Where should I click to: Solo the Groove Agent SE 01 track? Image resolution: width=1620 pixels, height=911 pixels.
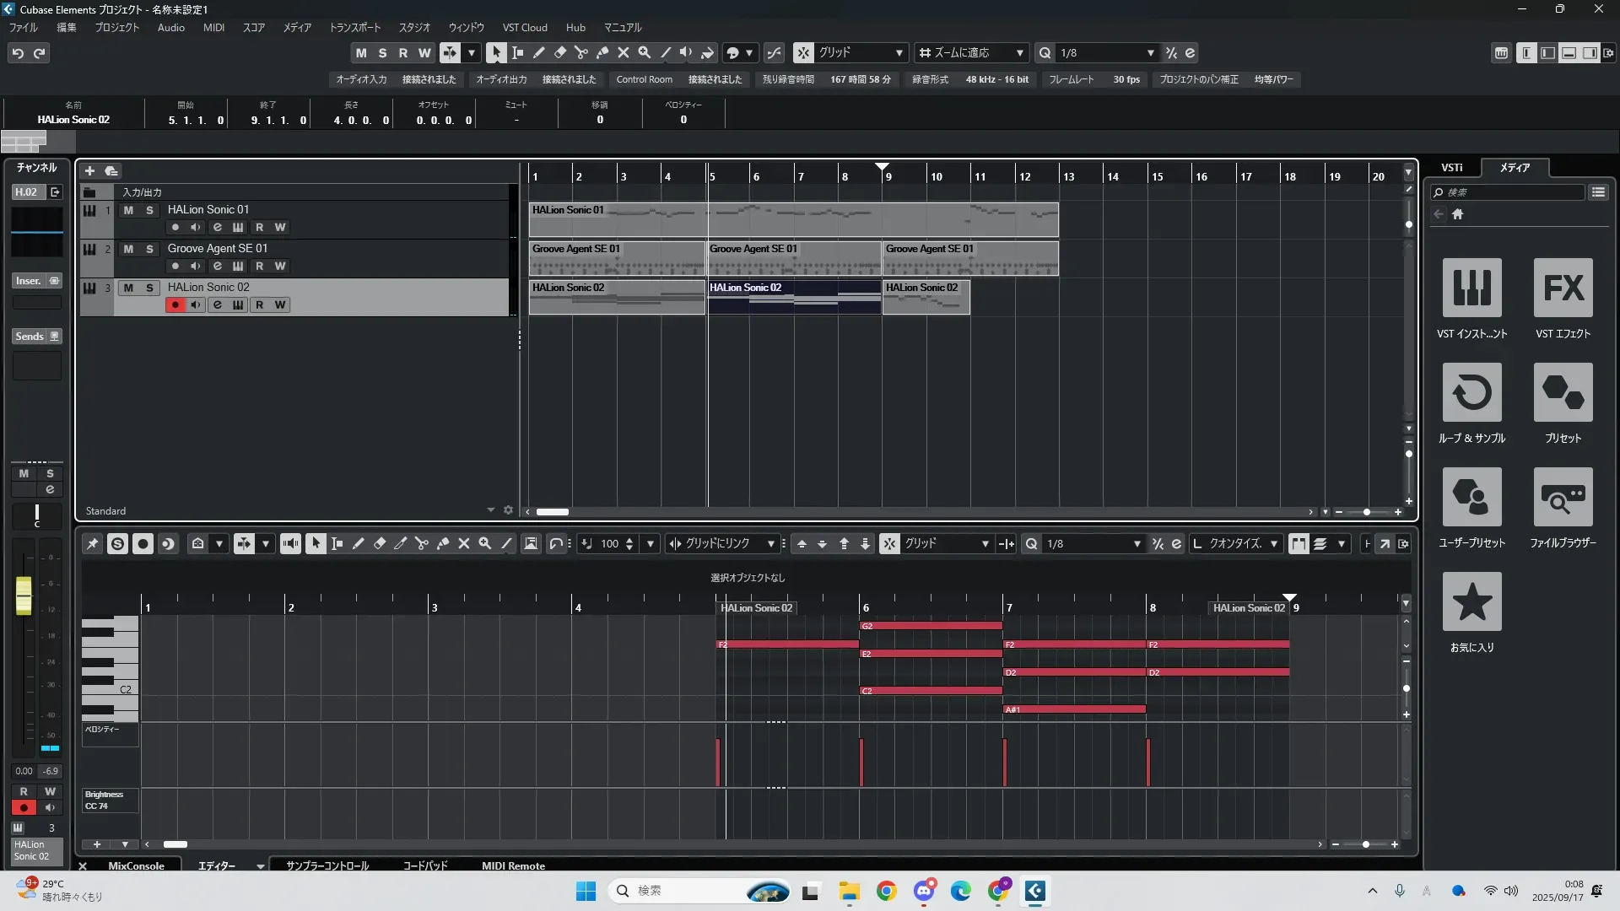[x=149, y=249]
